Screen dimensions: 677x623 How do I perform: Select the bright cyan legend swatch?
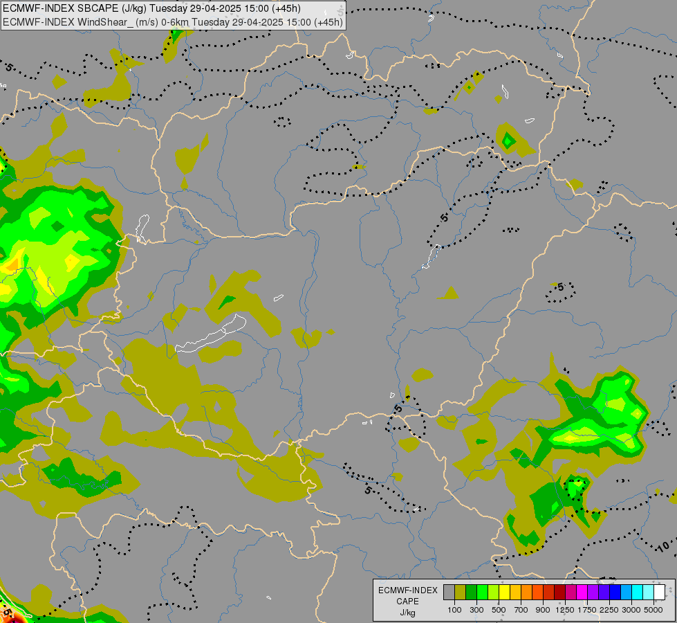(638, 592)
